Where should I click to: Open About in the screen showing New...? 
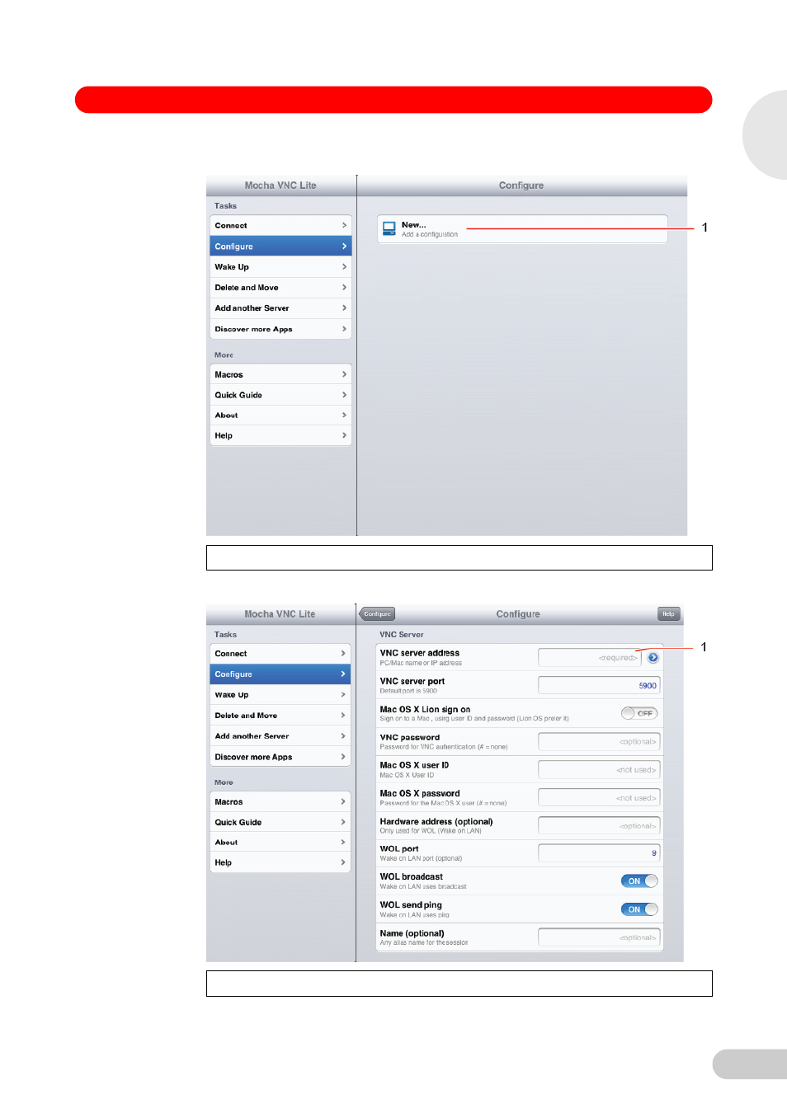[x=280, y=416]
